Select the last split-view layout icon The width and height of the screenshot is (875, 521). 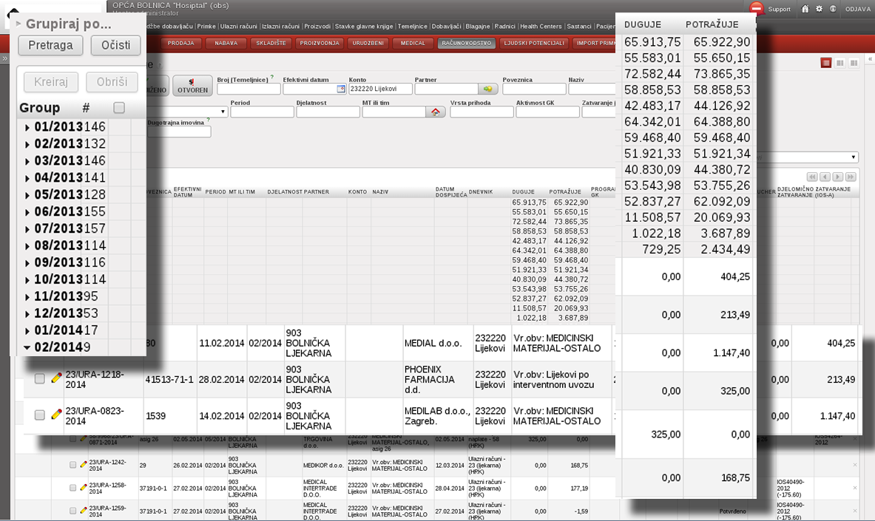click(x=854, y=63)
